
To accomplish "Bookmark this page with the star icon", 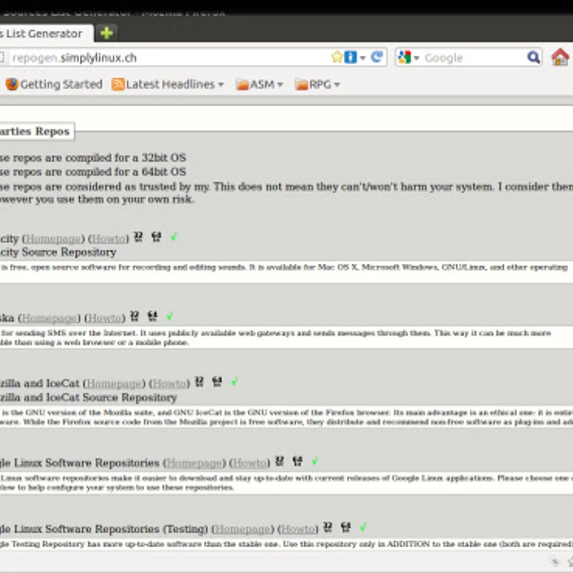I will (x=337, y=57).
